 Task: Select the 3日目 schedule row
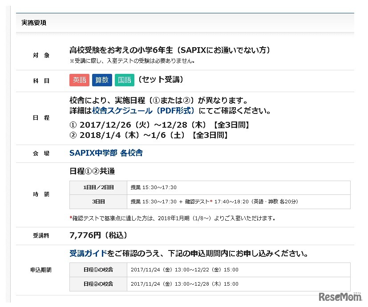98,202
